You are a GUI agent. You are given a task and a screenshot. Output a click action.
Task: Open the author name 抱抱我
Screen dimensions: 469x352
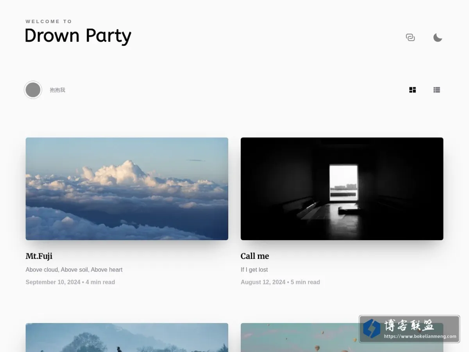57,90
